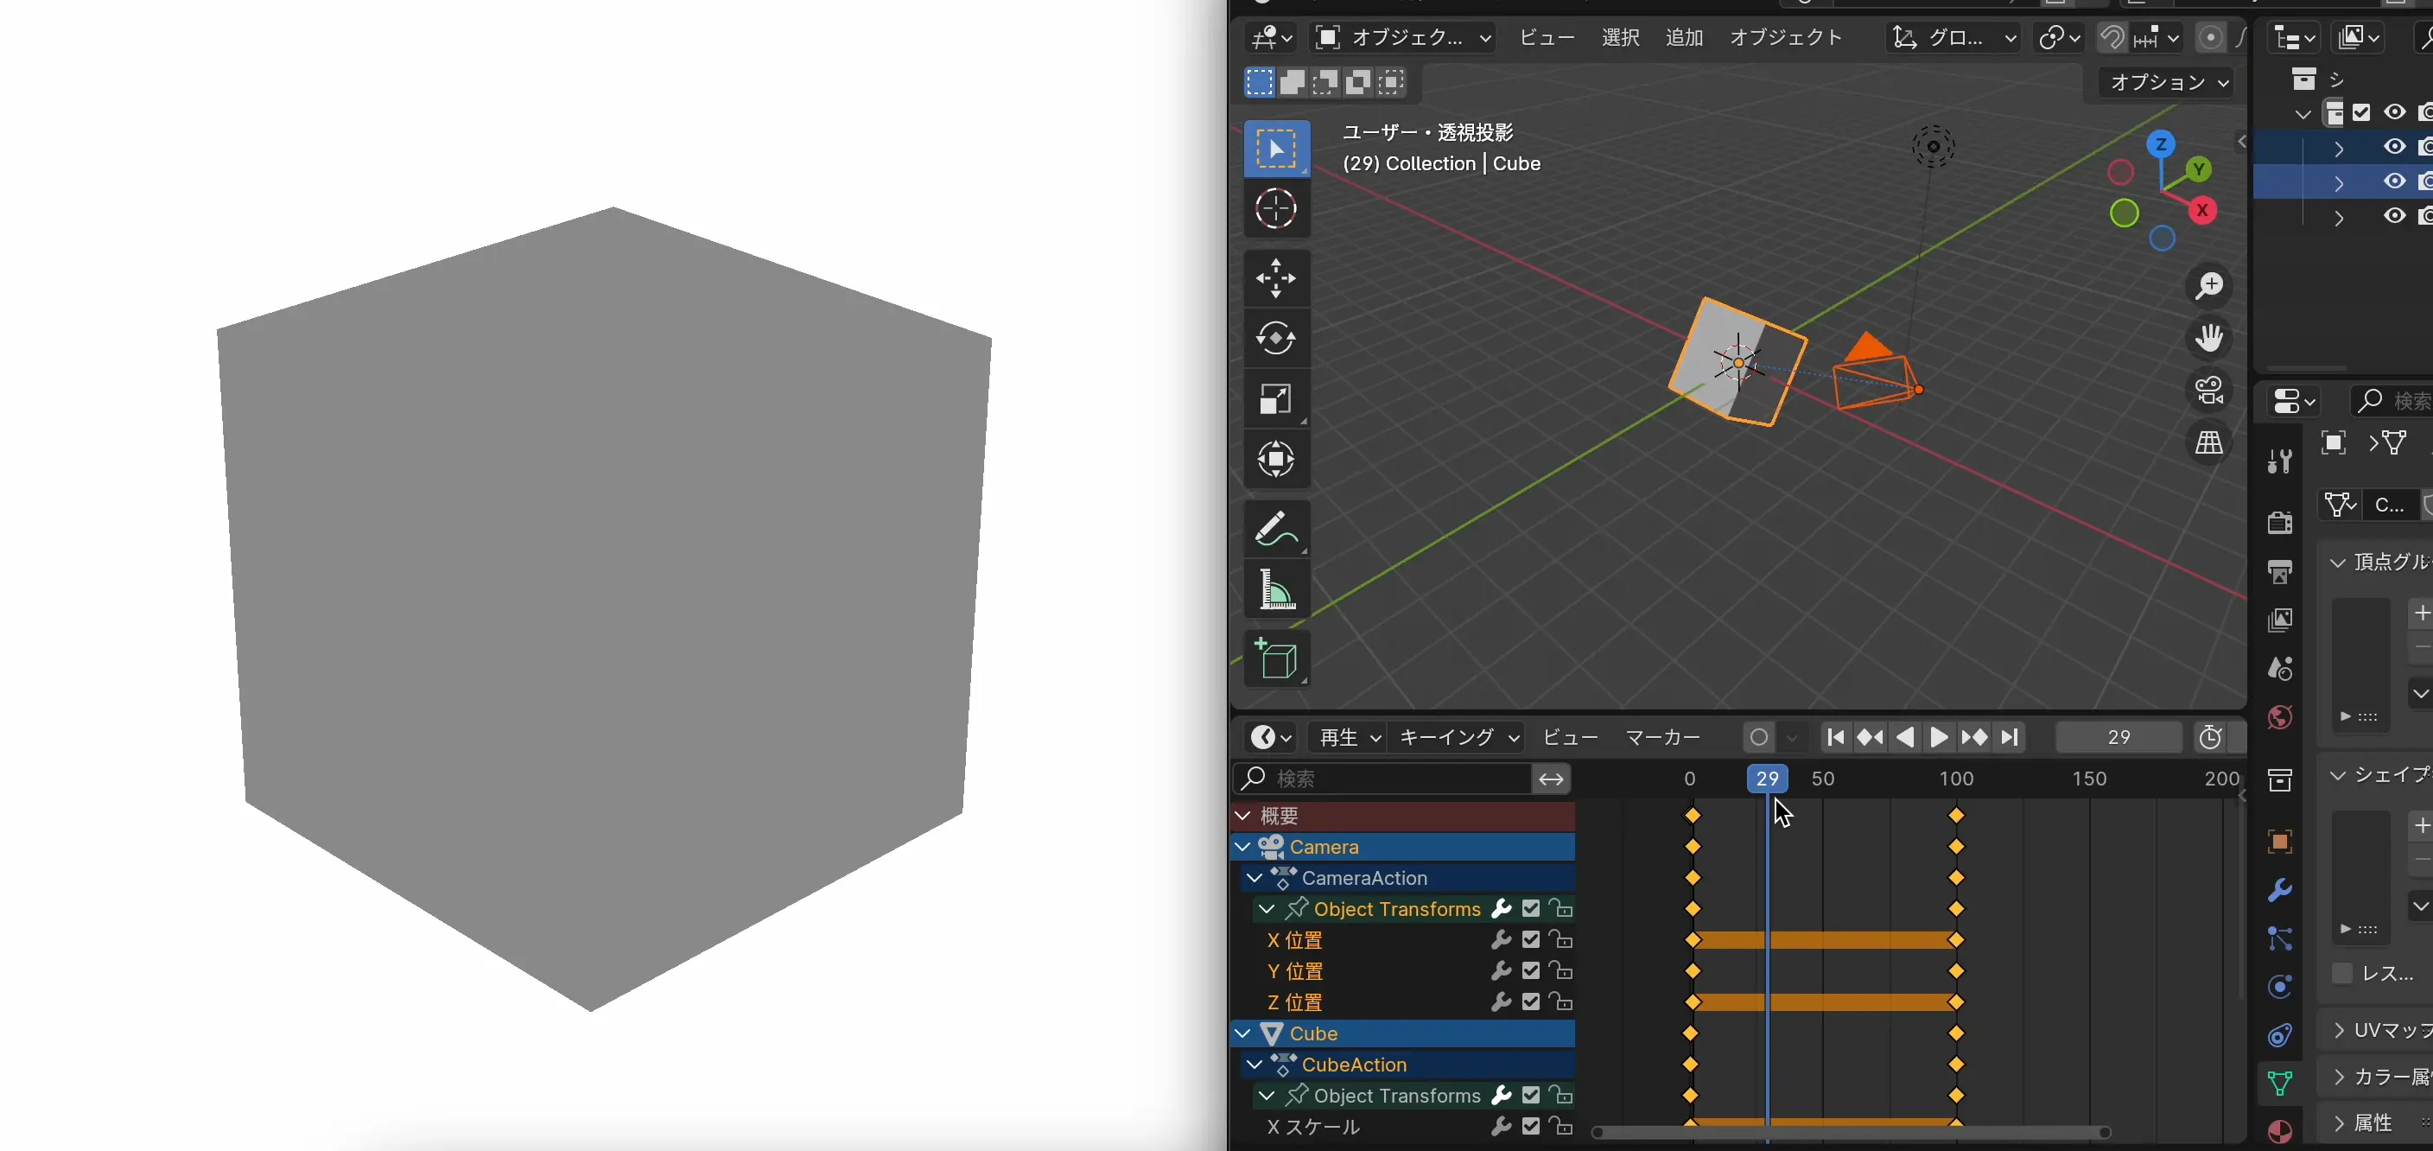The height and width of the screenshot is (1151, 2433).
Task: Uncheck the X スケール channel checkbox
Action: click(x=1531, y=1127)
